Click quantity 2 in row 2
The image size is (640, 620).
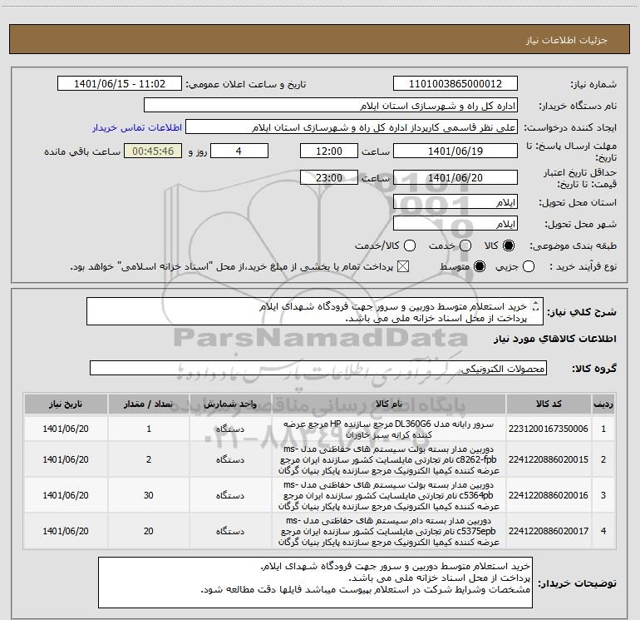pyautogui.click(x=149, y=459)
